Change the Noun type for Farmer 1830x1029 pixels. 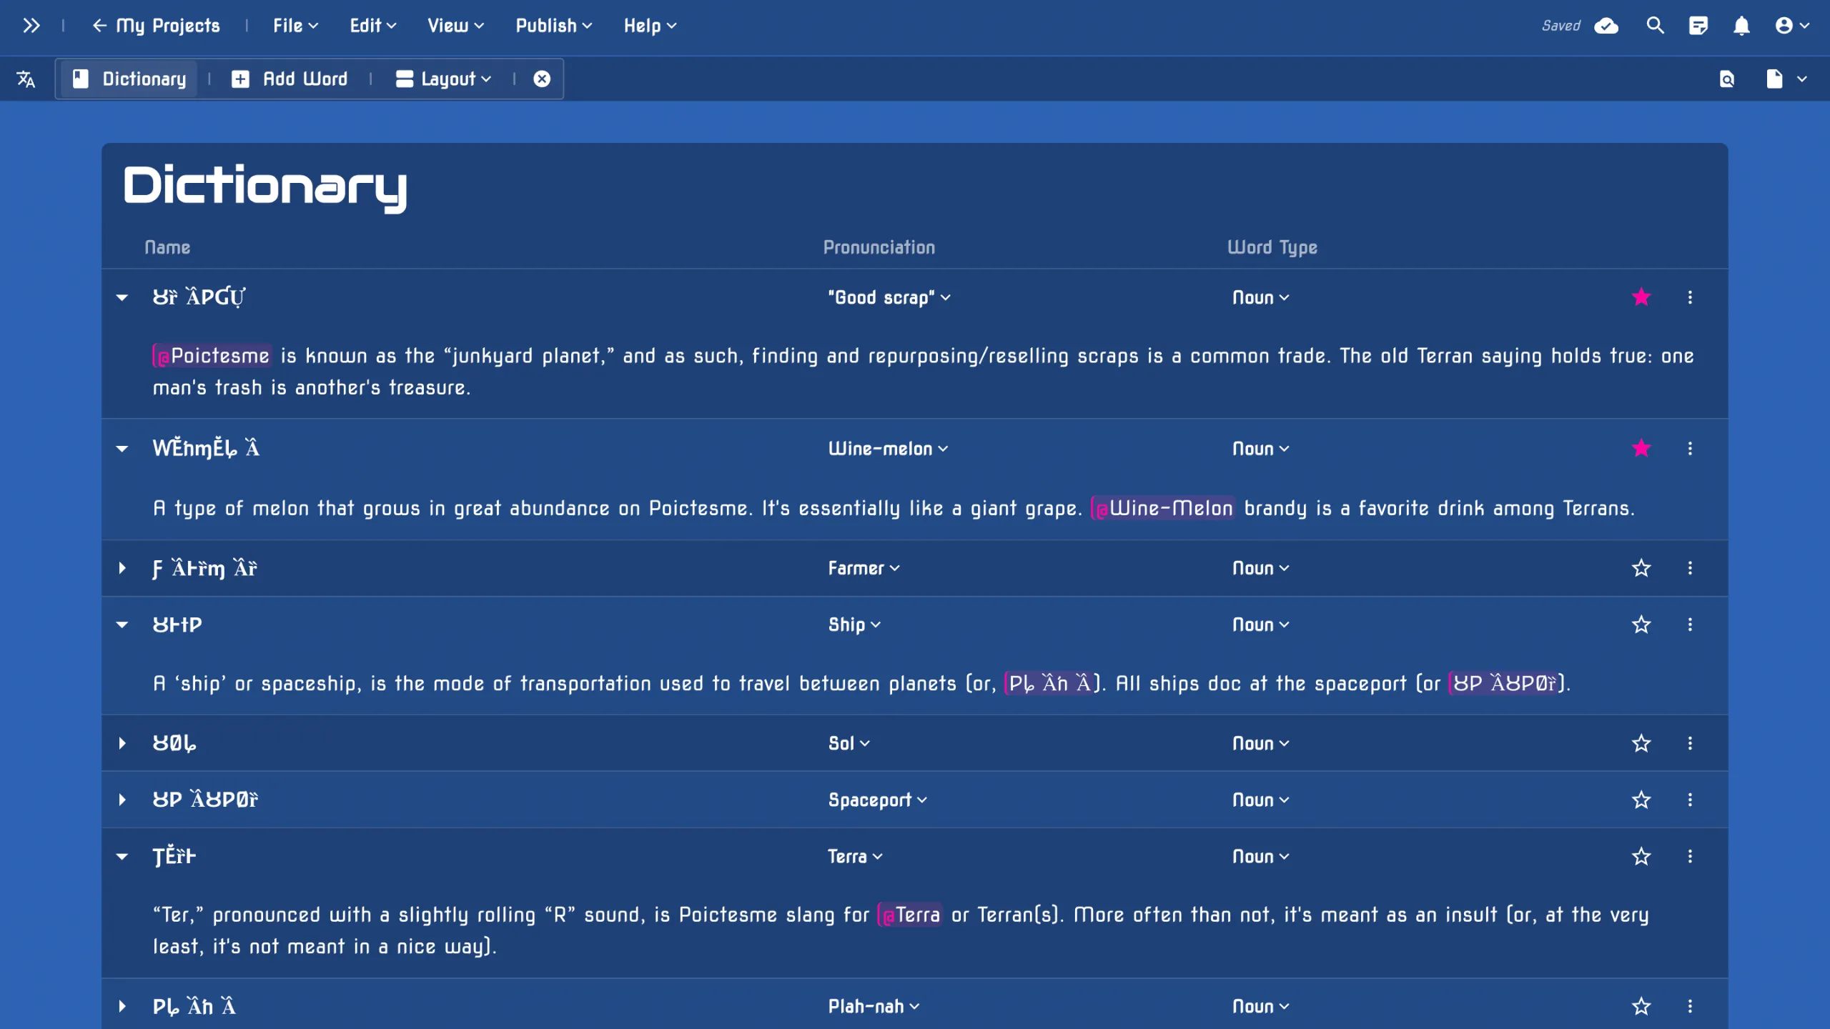[x=1260, y=568]
